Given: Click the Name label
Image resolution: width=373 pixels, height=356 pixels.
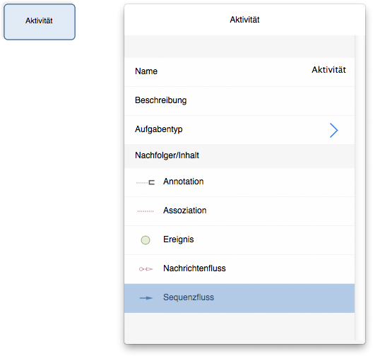Looking at the screenshot, I should [x=146, y=71].
